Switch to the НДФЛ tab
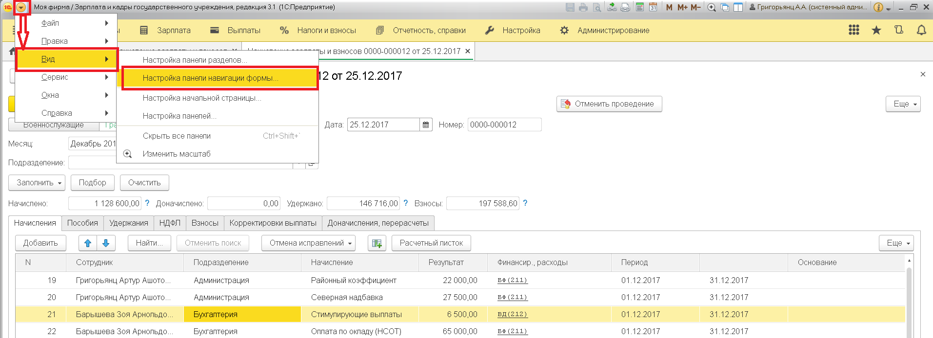This screenshot has width=933, height=338. coord(170,223)
